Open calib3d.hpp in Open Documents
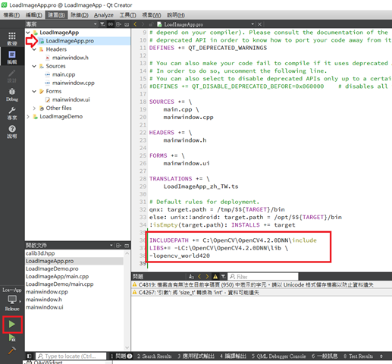 pyautogui.click(x=40, y=253)
